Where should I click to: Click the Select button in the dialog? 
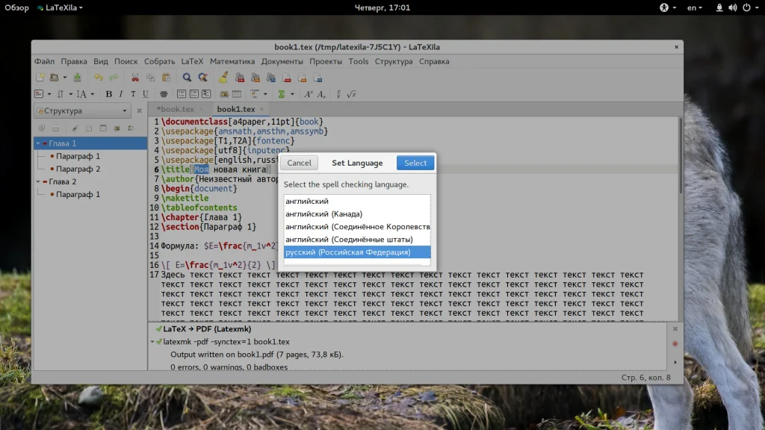tap(415, 163)
